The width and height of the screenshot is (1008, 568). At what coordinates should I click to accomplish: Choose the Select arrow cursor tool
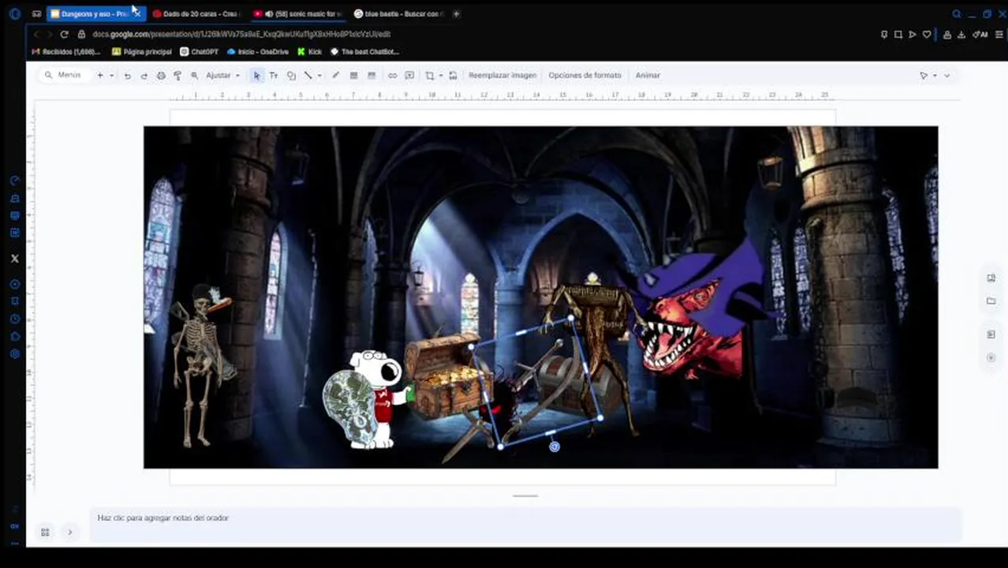click(x=256, y=76)
